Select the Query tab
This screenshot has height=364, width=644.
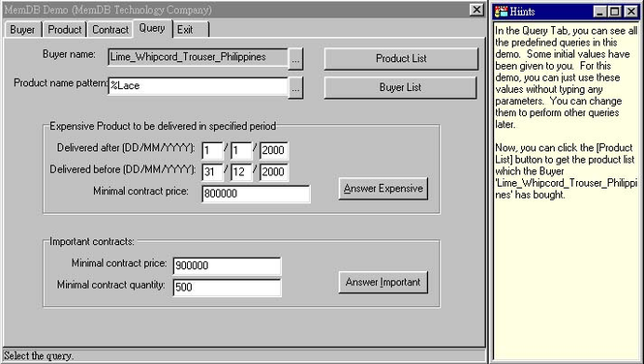pos(152,28)
